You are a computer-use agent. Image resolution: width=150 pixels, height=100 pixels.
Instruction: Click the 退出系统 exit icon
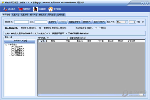click(5, 9)
